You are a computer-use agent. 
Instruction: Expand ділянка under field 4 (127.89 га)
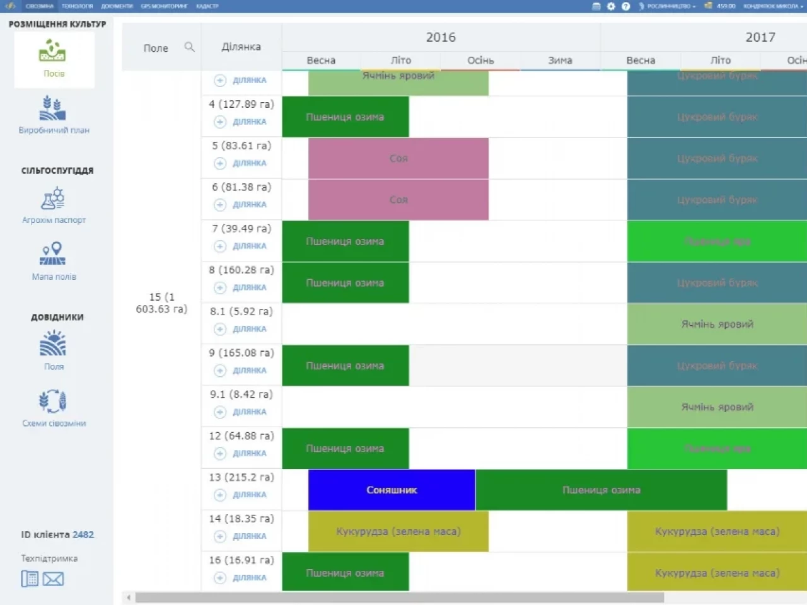pyautogui.click(x=220, y=122)
